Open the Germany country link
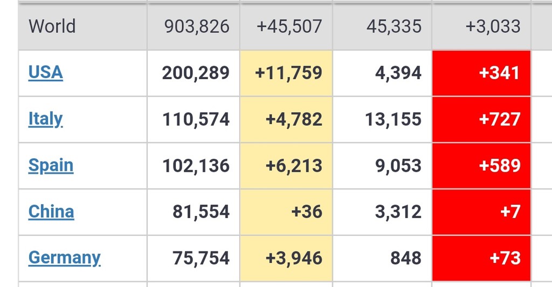Screen dimensions: 552x287 (64, 257)
